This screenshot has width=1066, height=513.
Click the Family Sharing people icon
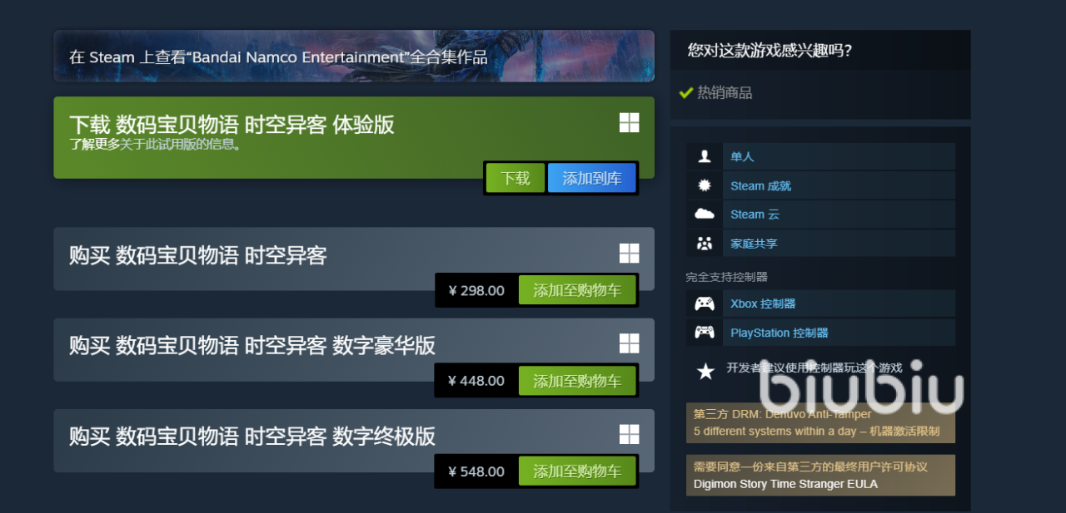[705, 244]
